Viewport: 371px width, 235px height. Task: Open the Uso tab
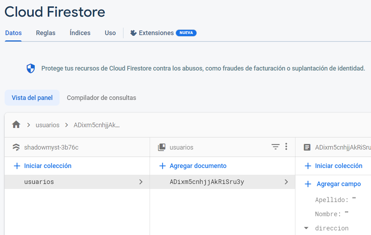pos(110,33)
